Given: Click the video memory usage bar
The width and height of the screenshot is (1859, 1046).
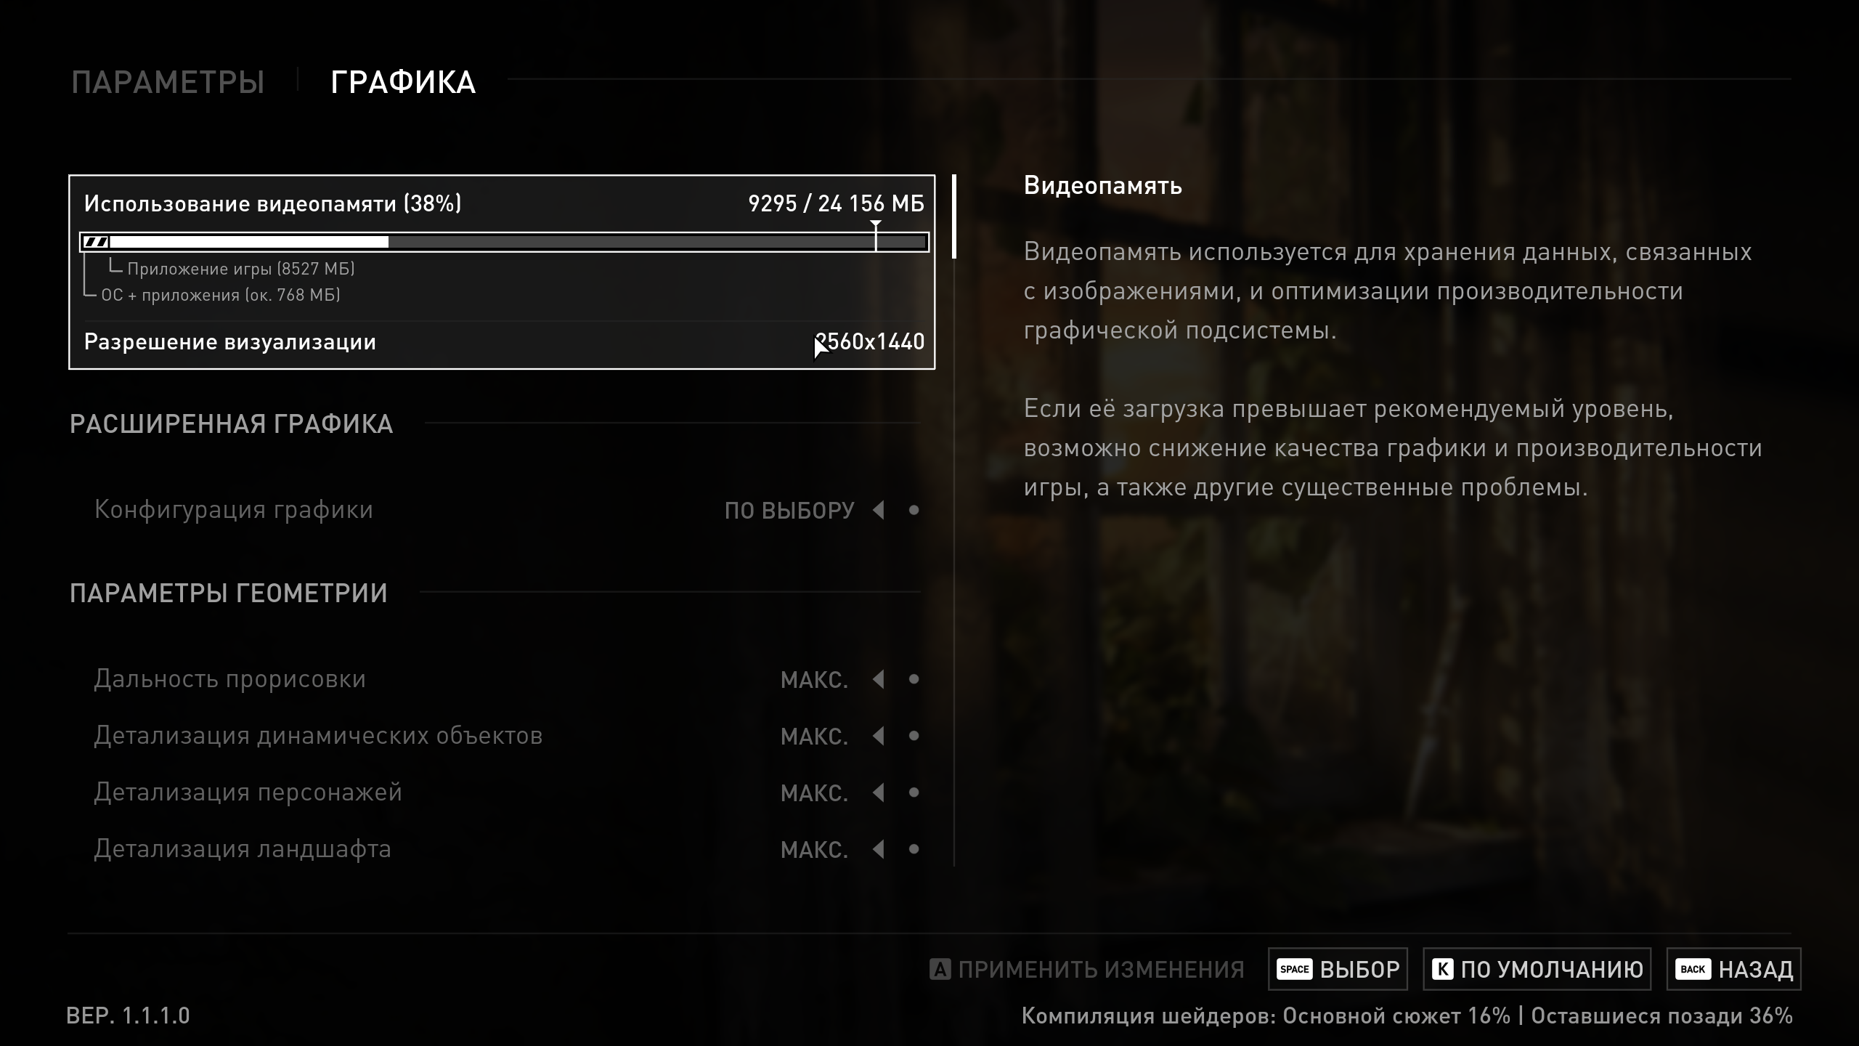Looking at the screenshot, I should click(x=504, y=242).
